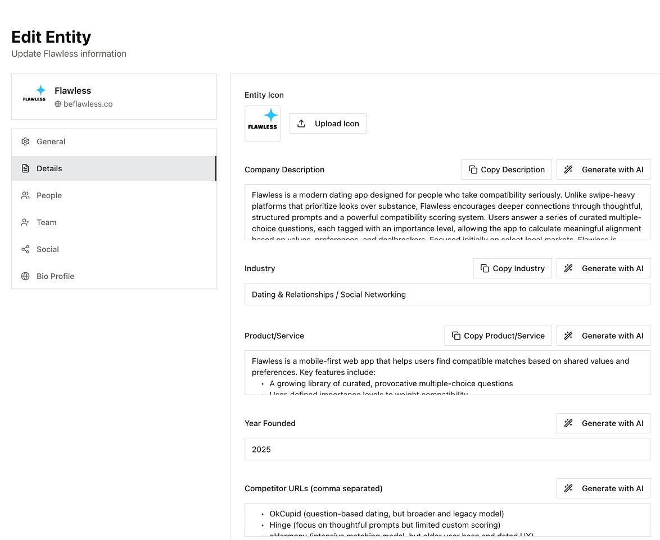Click the "Year Founded" label
This screenshot has width=660, height=540.
pos(270,423)
